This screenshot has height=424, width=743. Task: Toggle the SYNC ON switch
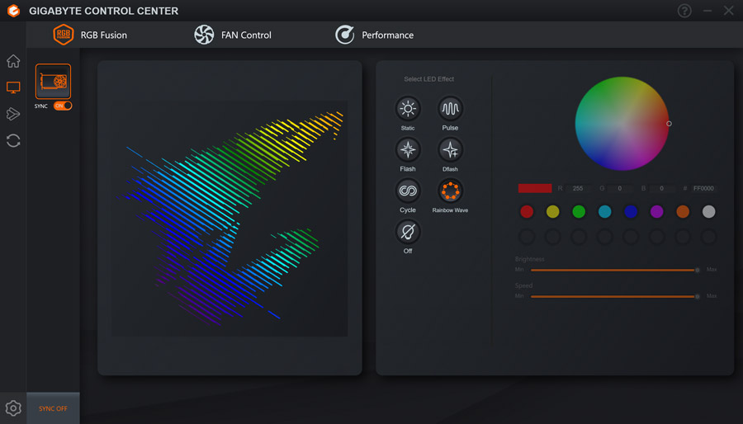[x=63, y=106]
